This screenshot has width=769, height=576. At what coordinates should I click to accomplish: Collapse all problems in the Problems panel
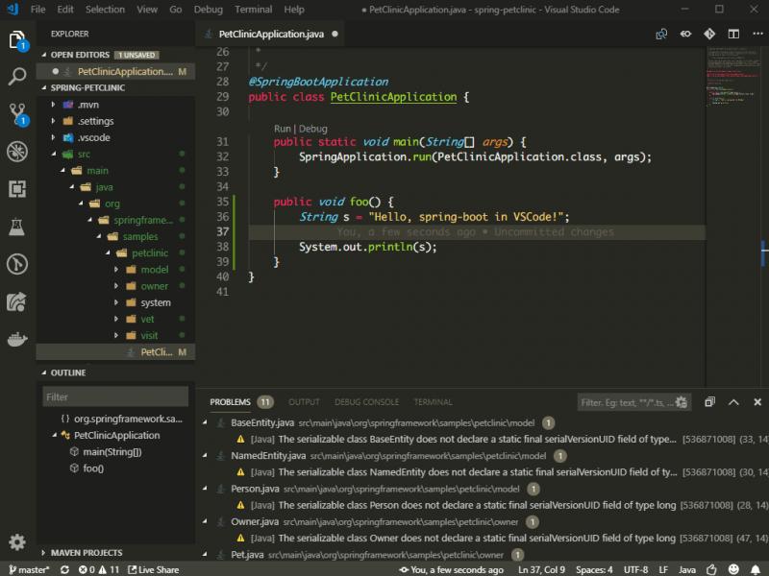click(x=709, y=402)
